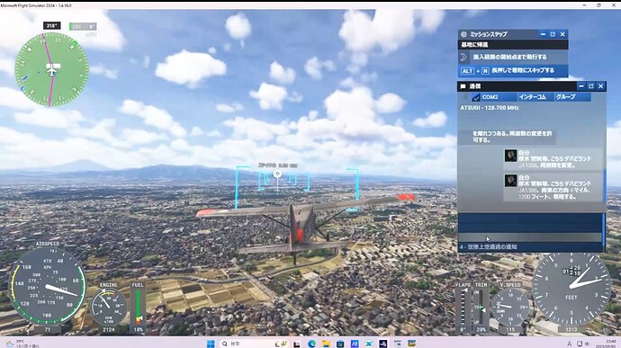Click the ALT+N skip to landing button
Viewport: 621px width, 348px height.
click(513, 70)
